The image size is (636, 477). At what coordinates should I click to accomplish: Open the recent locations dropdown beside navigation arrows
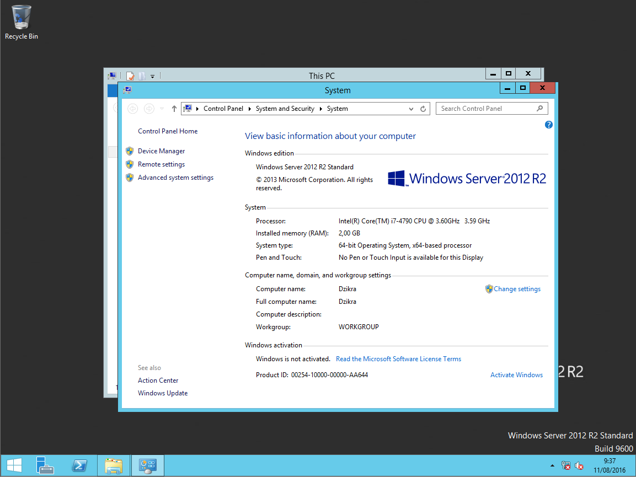click(x=161, y=108)
